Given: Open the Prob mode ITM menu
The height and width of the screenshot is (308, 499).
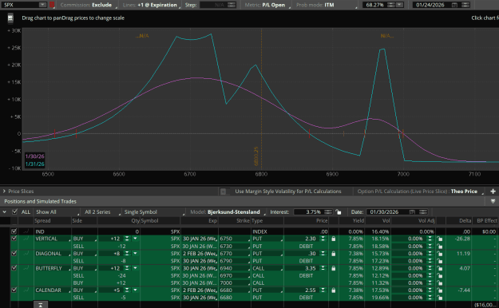Looking at the screenshot, I should click(326, 5).
